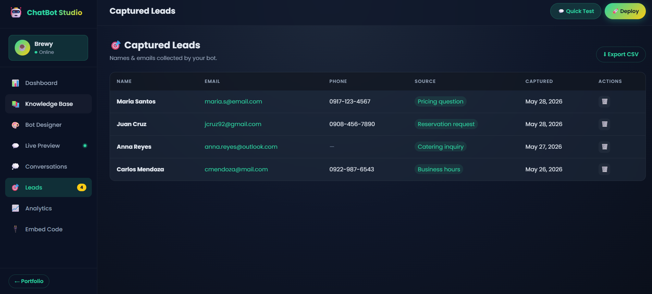Delete Maria Santos lead with trash icon
This screenshot has width=652, height=294.
(604, 101)
